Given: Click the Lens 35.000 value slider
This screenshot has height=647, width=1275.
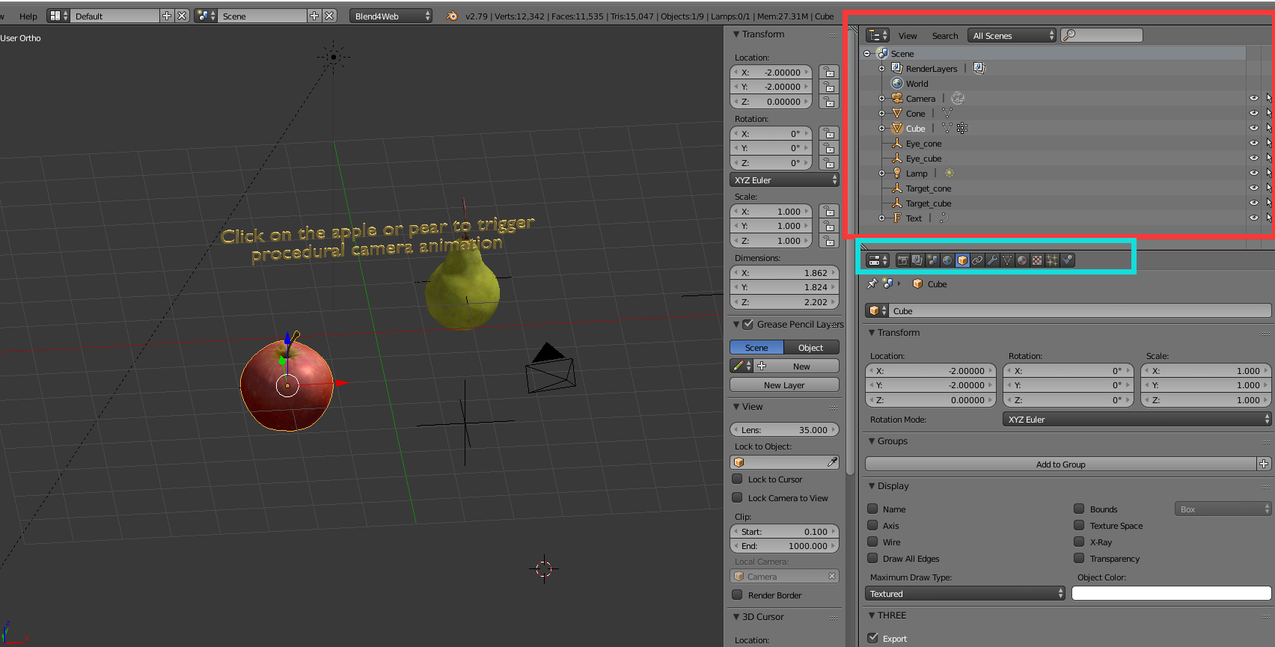Looking at the screenshot, I should click(x=784, y=430).
